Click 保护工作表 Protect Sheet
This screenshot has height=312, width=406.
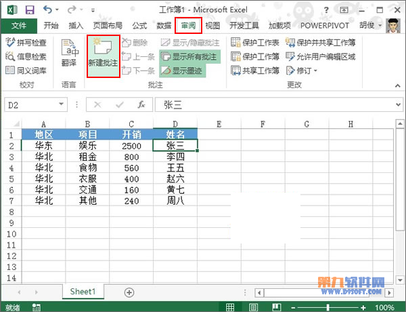pos(255,42)
